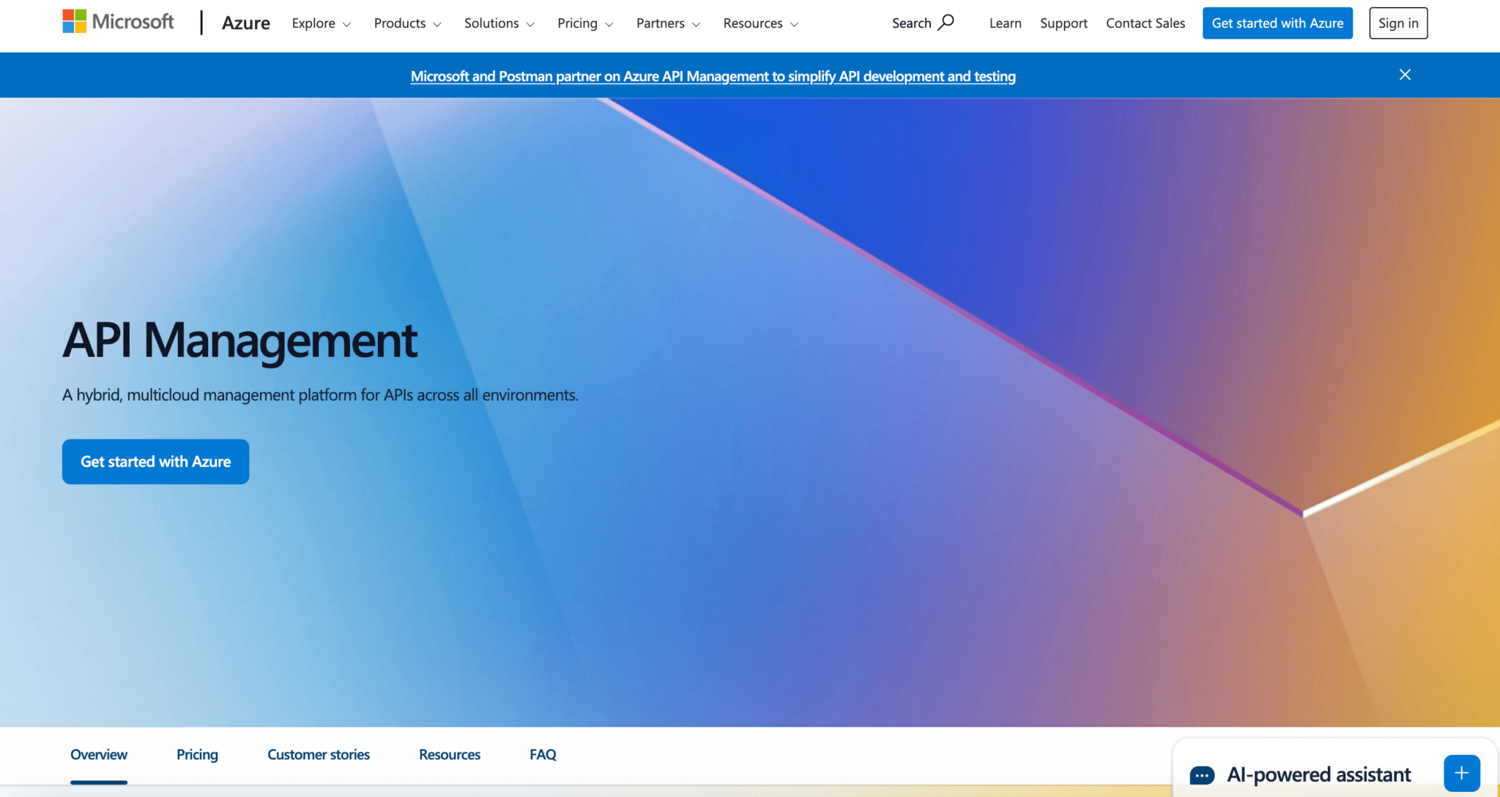Open the Learn link
The width and height of the screenshot is (1500, 797).
coord(1006,23)
